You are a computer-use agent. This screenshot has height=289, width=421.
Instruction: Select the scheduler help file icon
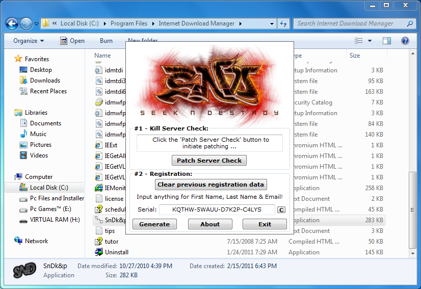point(99,209)
